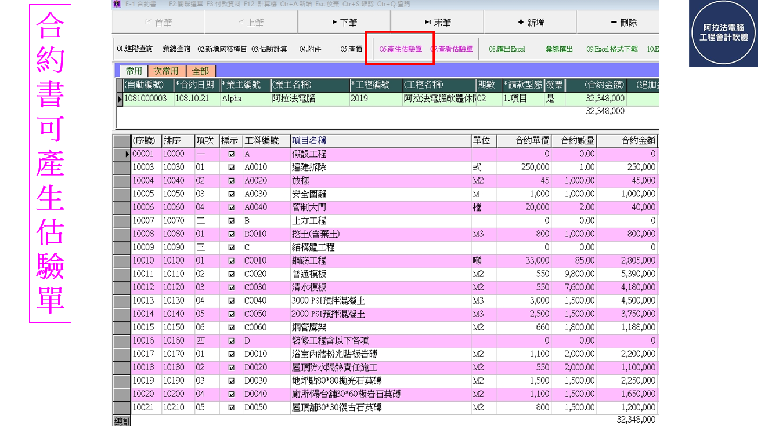This screenshot has height=426, width=761.
Task: Select work code cell C0010
Action: 266,261
